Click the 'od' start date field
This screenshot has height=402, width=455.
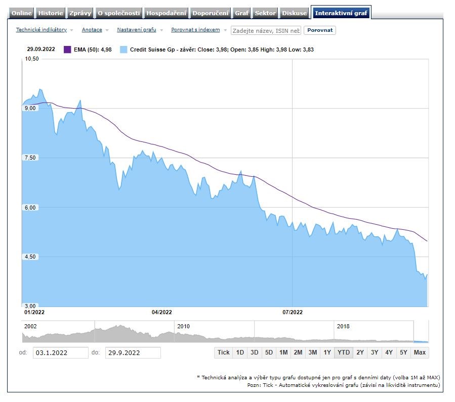pos(60,353)
